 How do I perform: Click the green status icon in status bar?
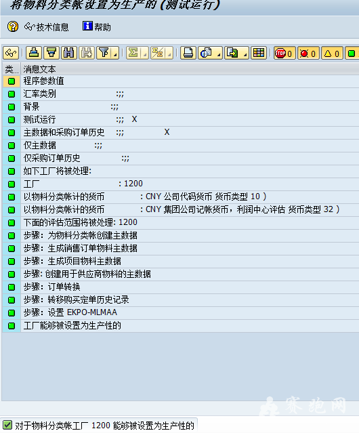7,425
